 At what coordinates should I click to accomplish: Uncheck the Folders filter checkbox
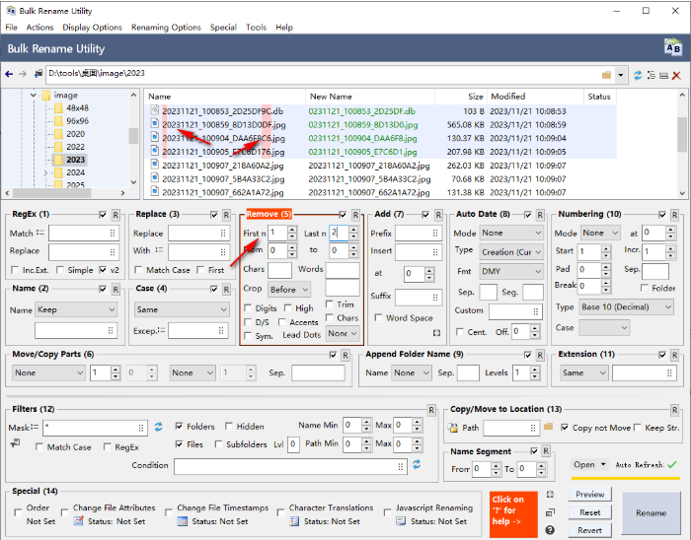pos(179,426)
